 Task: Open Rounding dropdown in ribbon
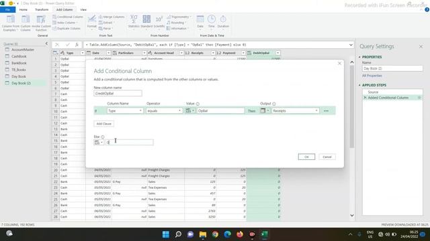pyautogui.click(x=176, y=23)
